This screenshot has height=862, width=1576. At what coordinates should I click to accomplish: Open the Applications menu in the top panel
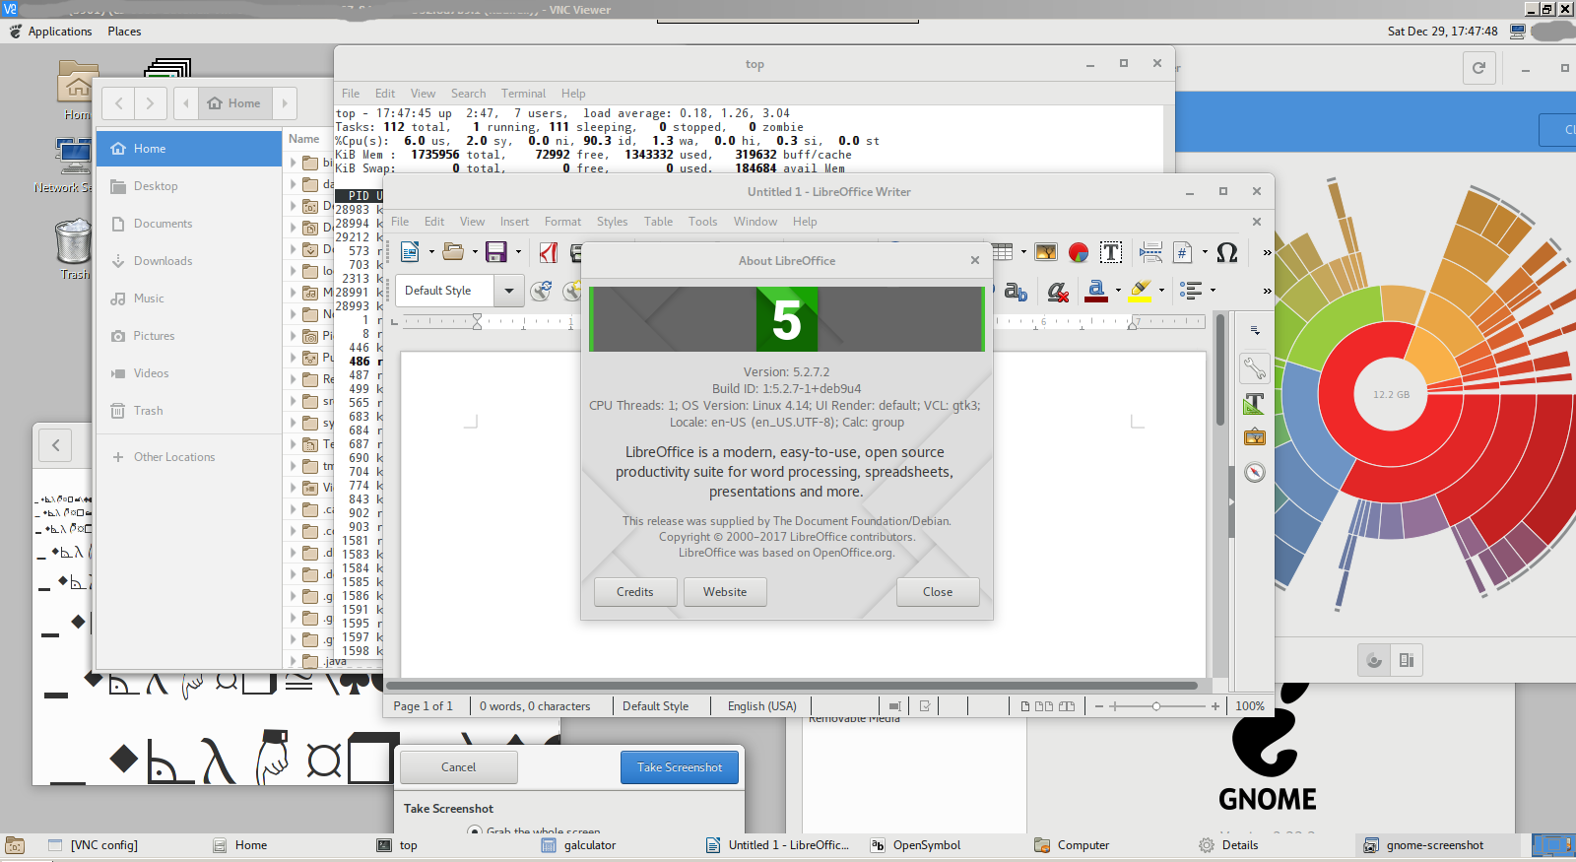pyautogui.click(x=59, y=32)
